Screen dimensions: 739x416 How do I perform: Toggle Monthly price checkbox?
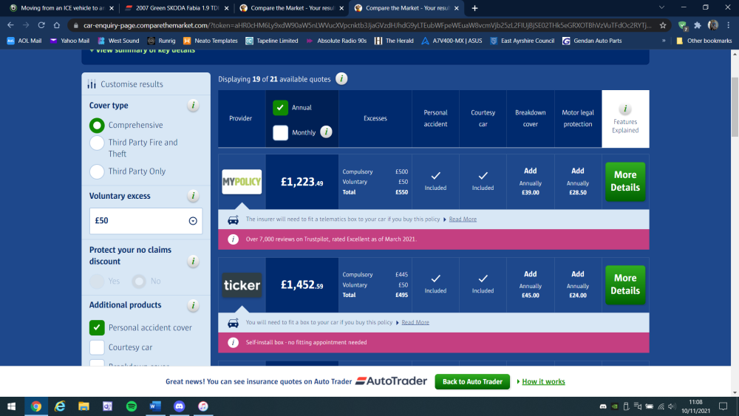280,132
